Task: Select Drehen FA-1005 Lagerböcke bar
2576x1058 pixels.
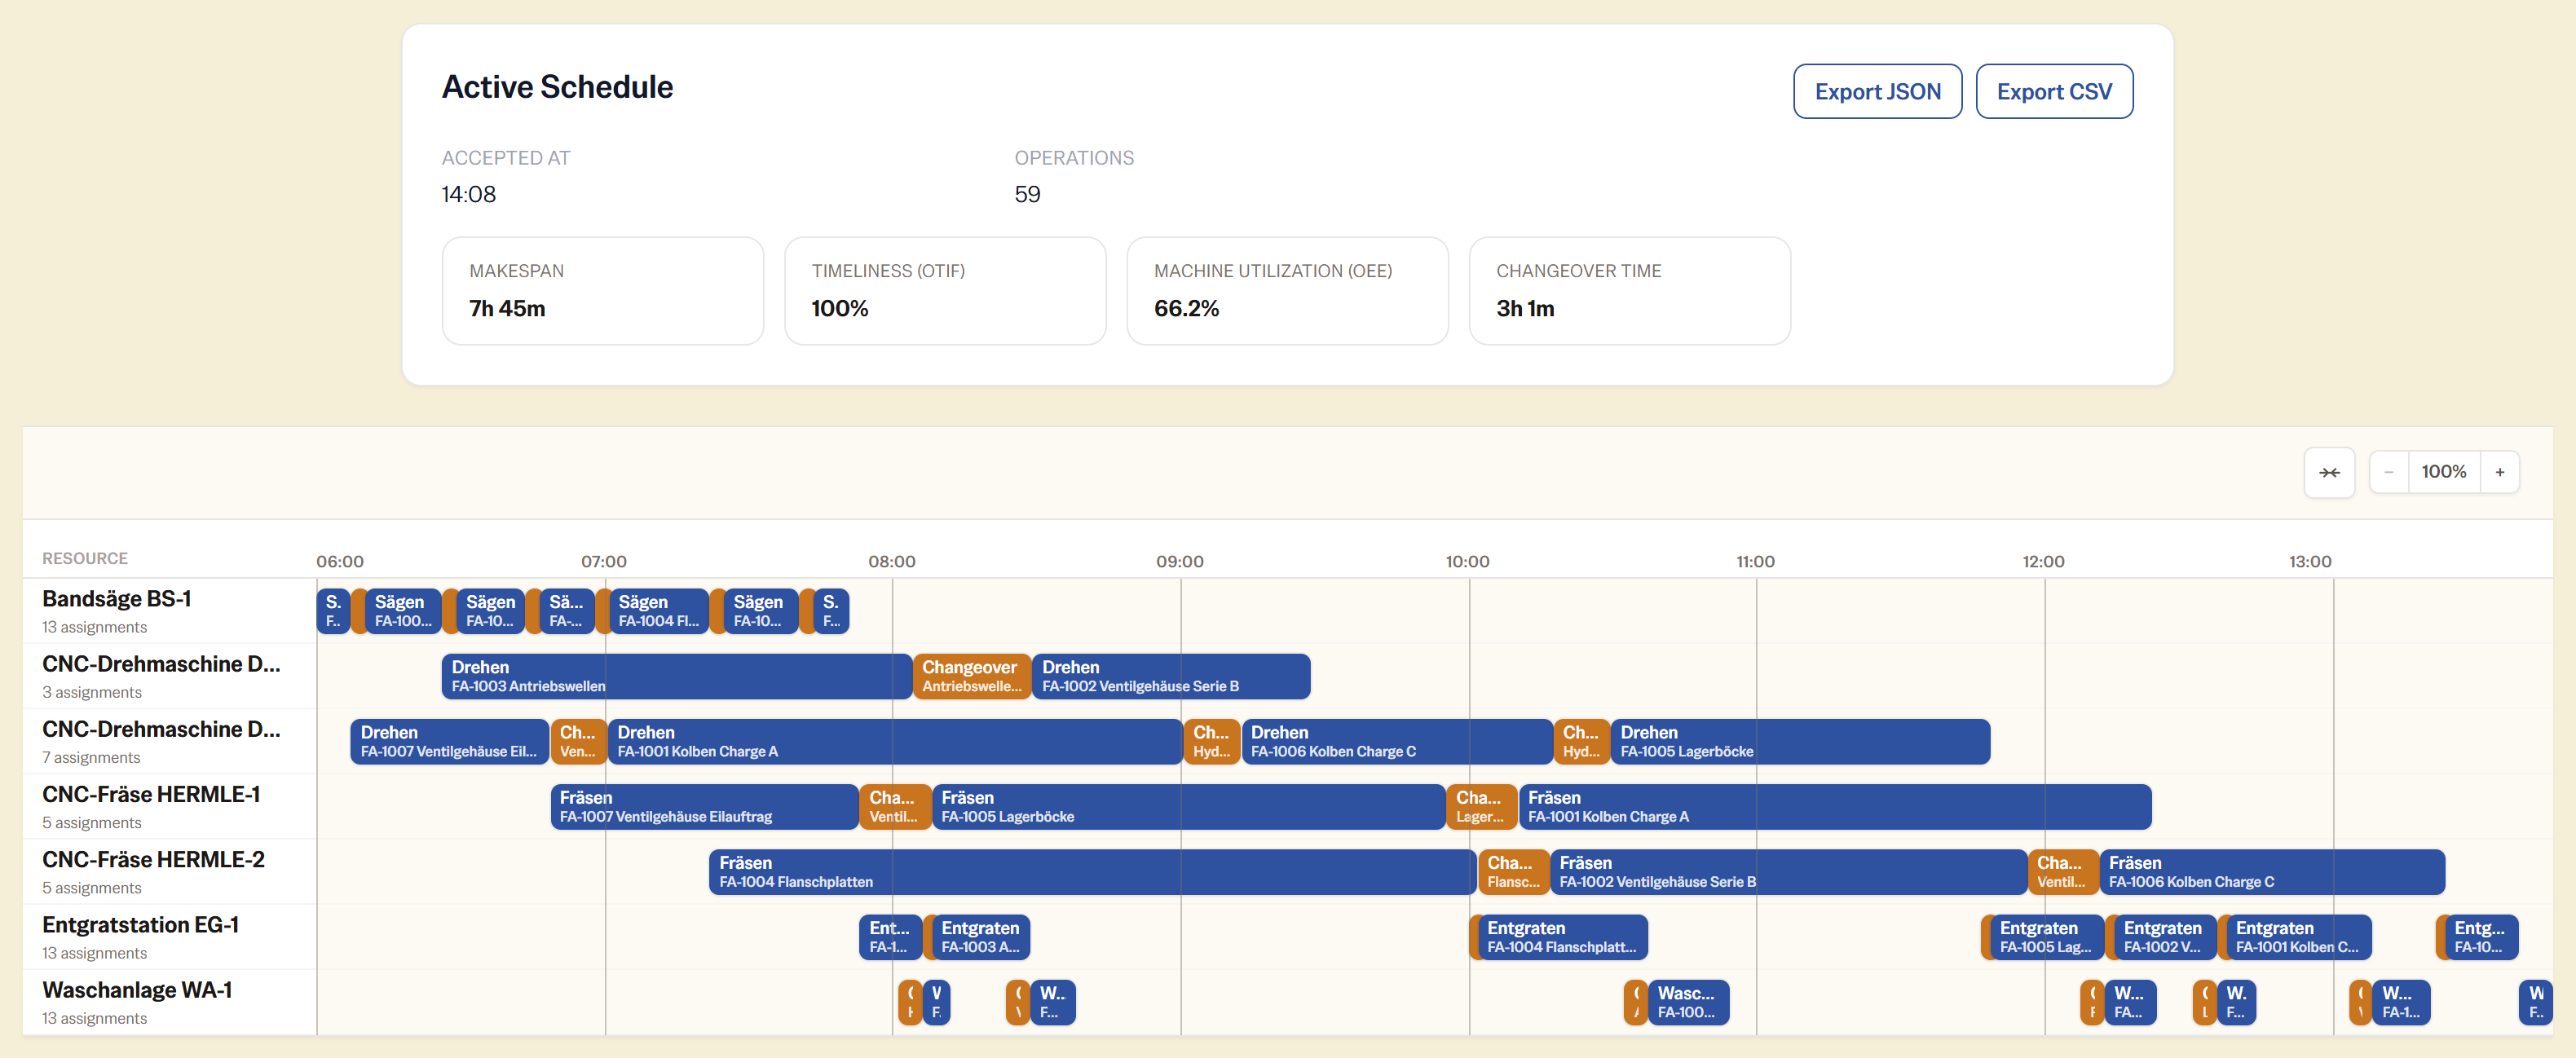Action: pyautogui.click(x=1800, y=742)
